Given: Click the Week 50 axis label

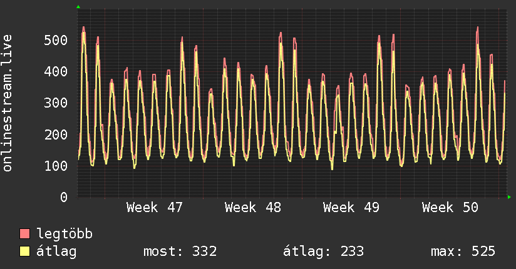Looking at the screenshot, I should [450, 208].
